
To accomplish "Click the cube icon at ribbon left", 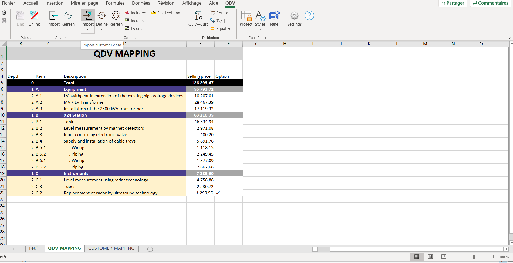I will pyautogui.click(x=4, y=13).
